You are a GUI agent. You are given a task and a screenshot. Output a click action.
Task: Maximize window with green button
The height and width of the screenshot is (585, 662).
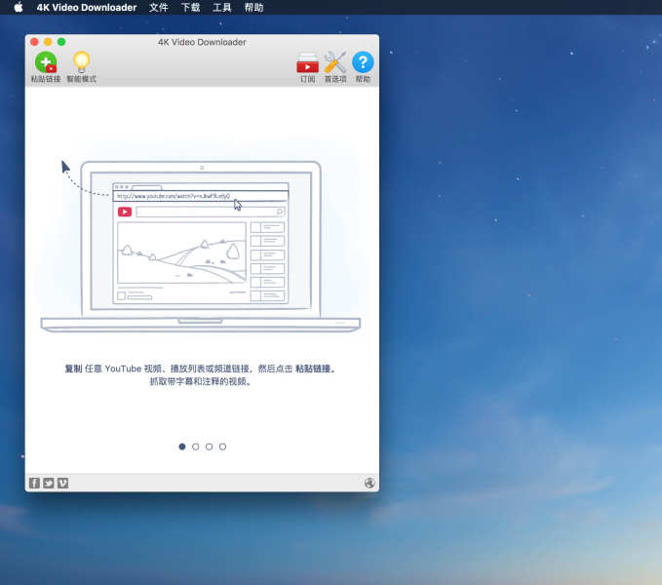(61, 42)
